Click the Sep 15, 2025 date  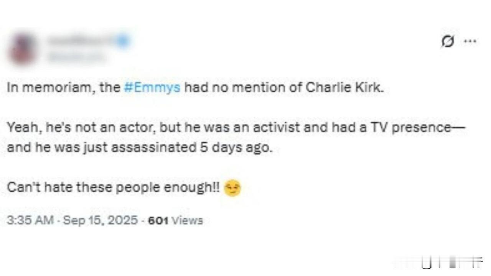[101, 220]
